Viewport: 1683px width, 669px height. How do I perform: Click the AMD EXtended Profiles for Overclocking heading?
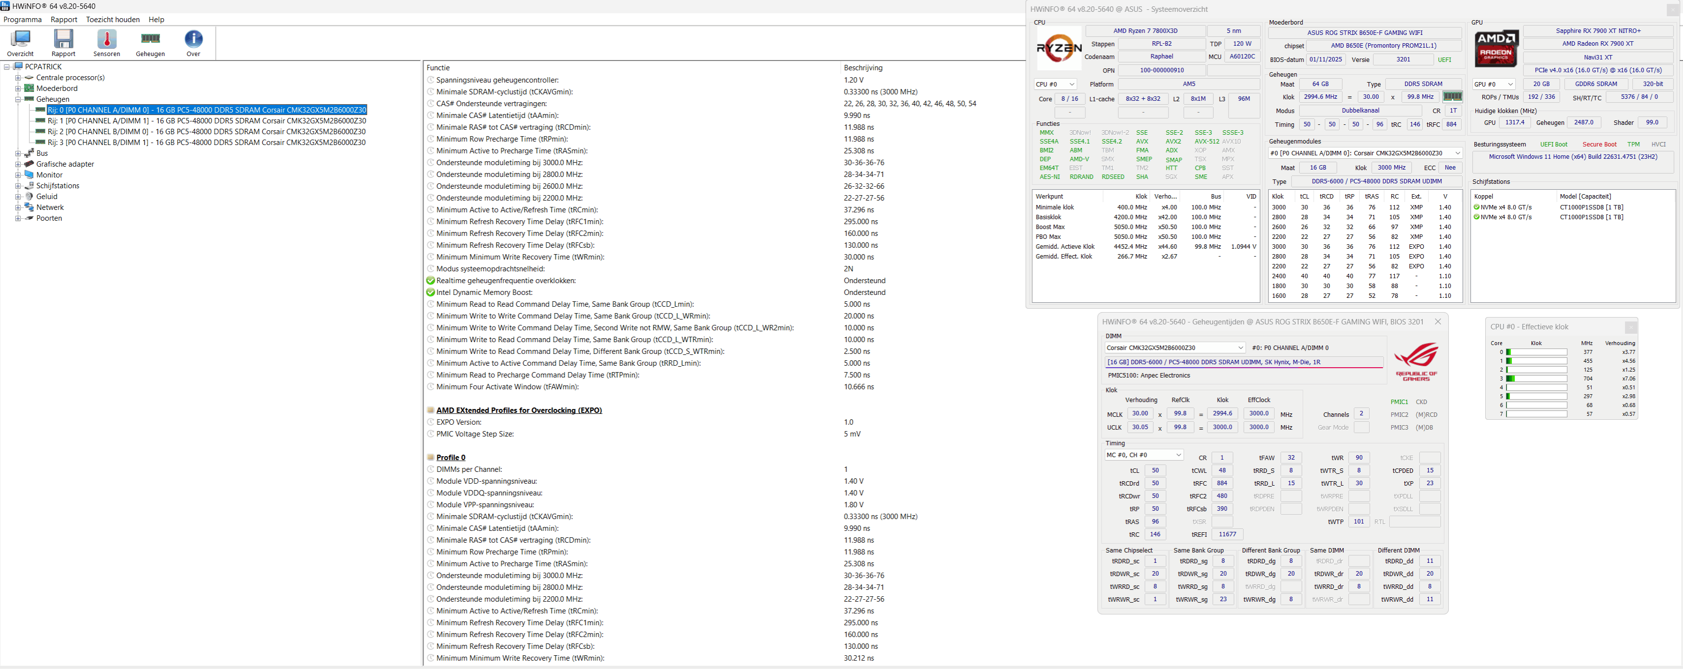[x=519, y=410]
